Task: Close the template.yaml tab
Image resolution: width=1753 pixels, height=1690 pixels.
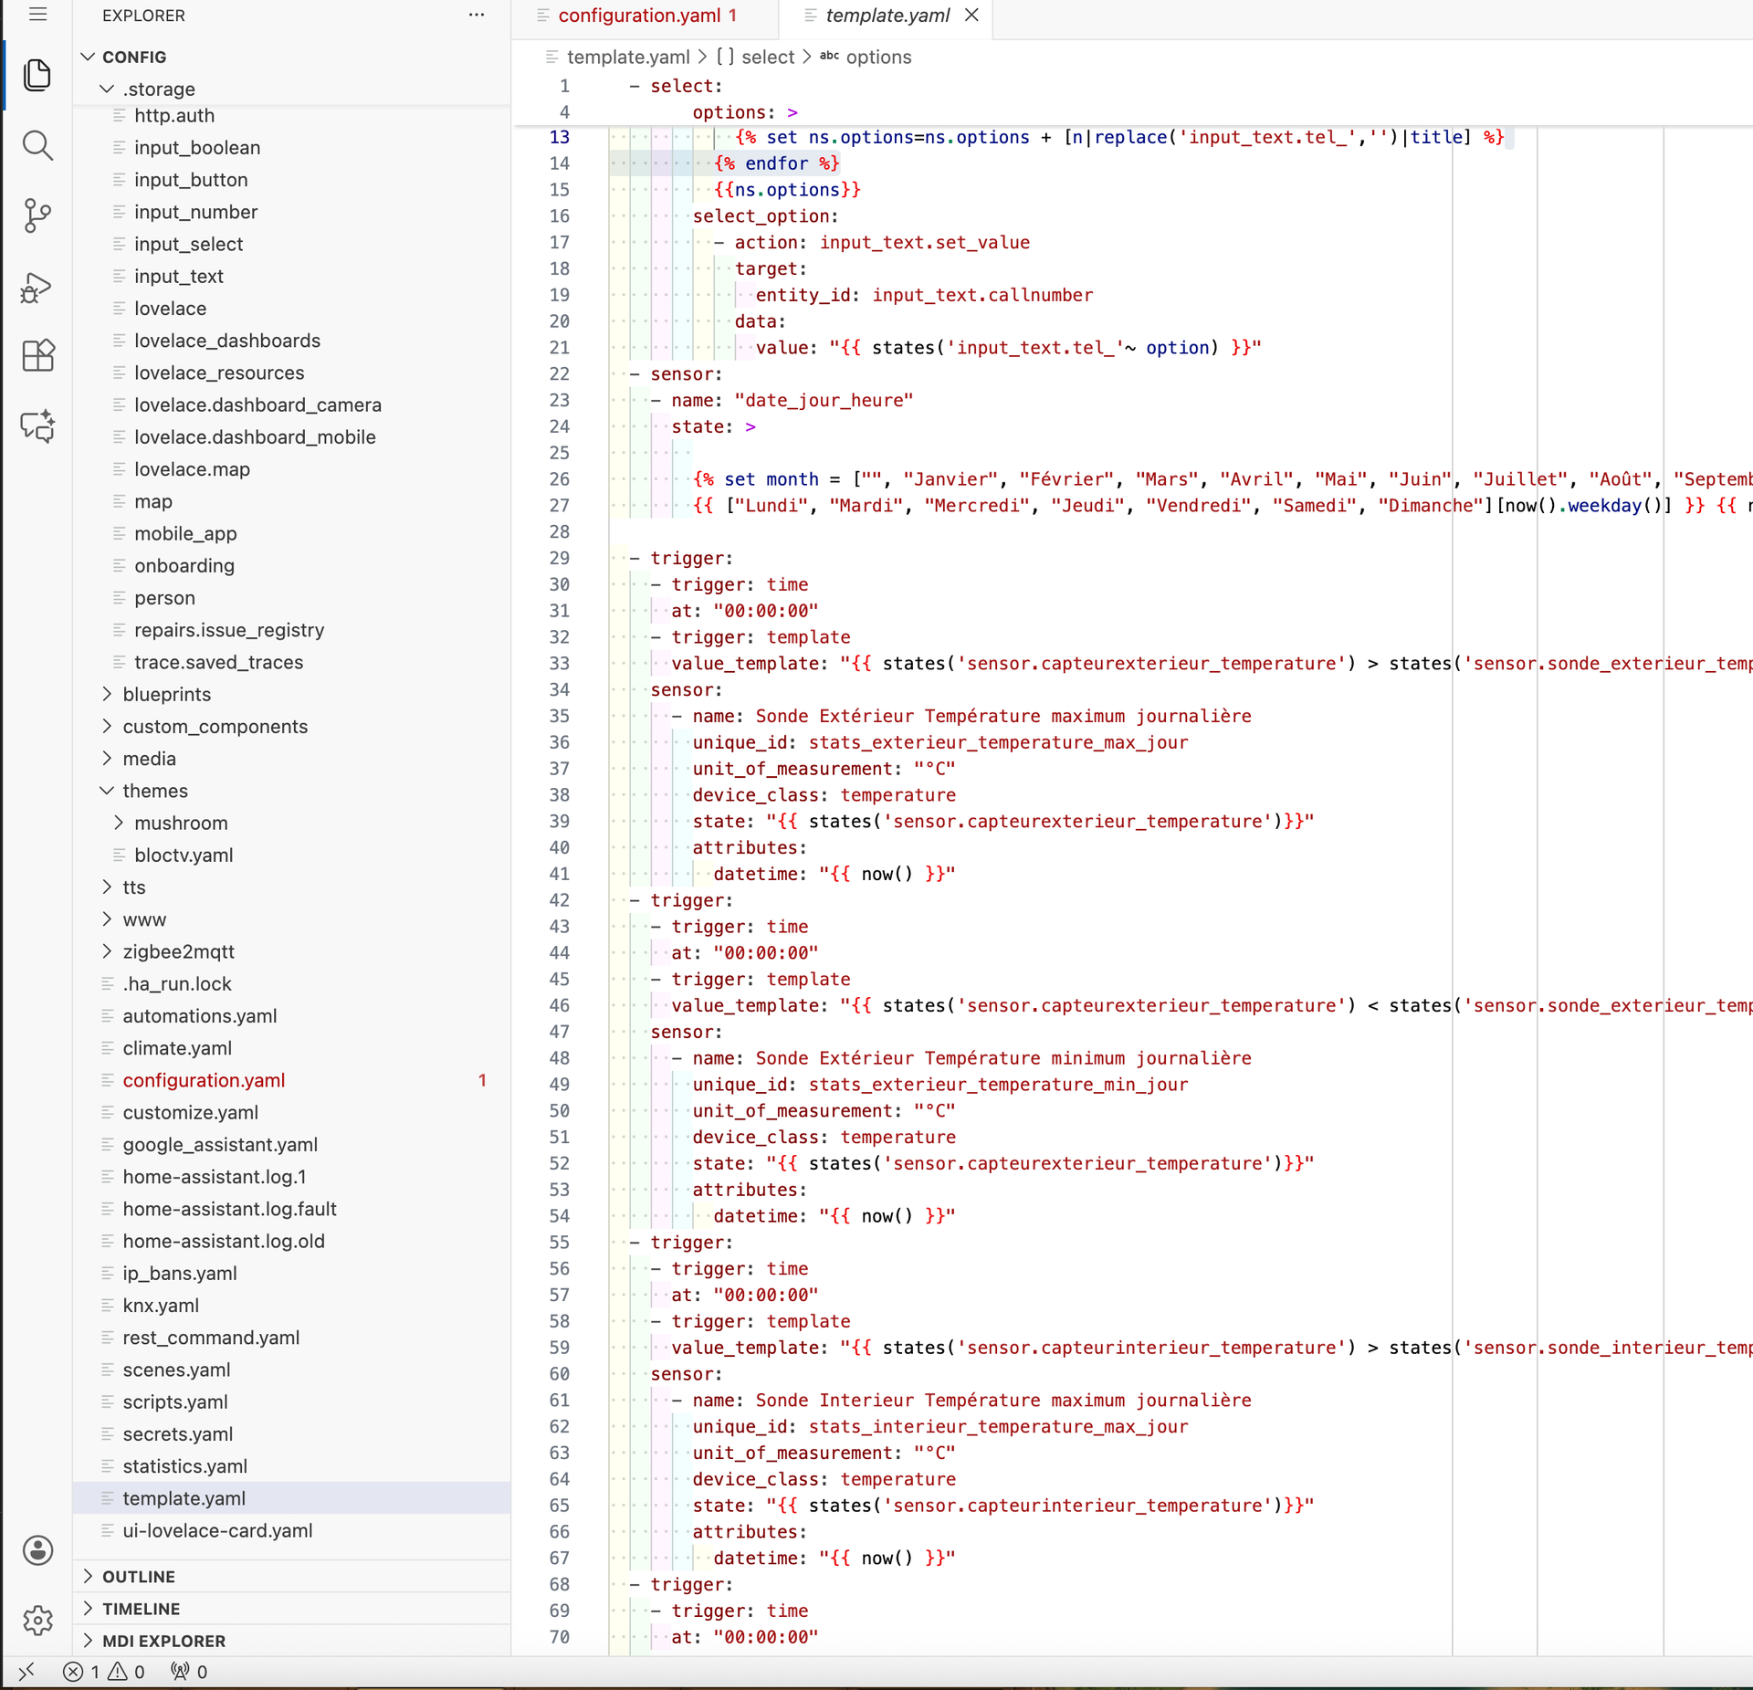Action: (971, 16)
